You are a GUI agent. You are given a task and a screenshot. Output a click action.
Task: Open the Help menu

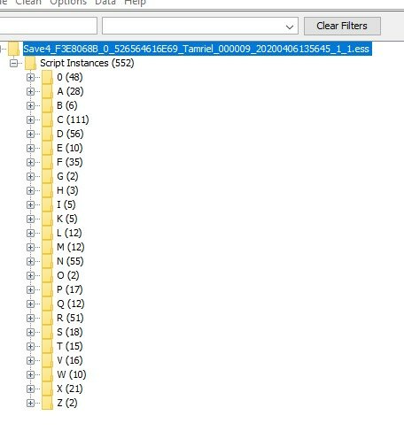pos(135,3)
